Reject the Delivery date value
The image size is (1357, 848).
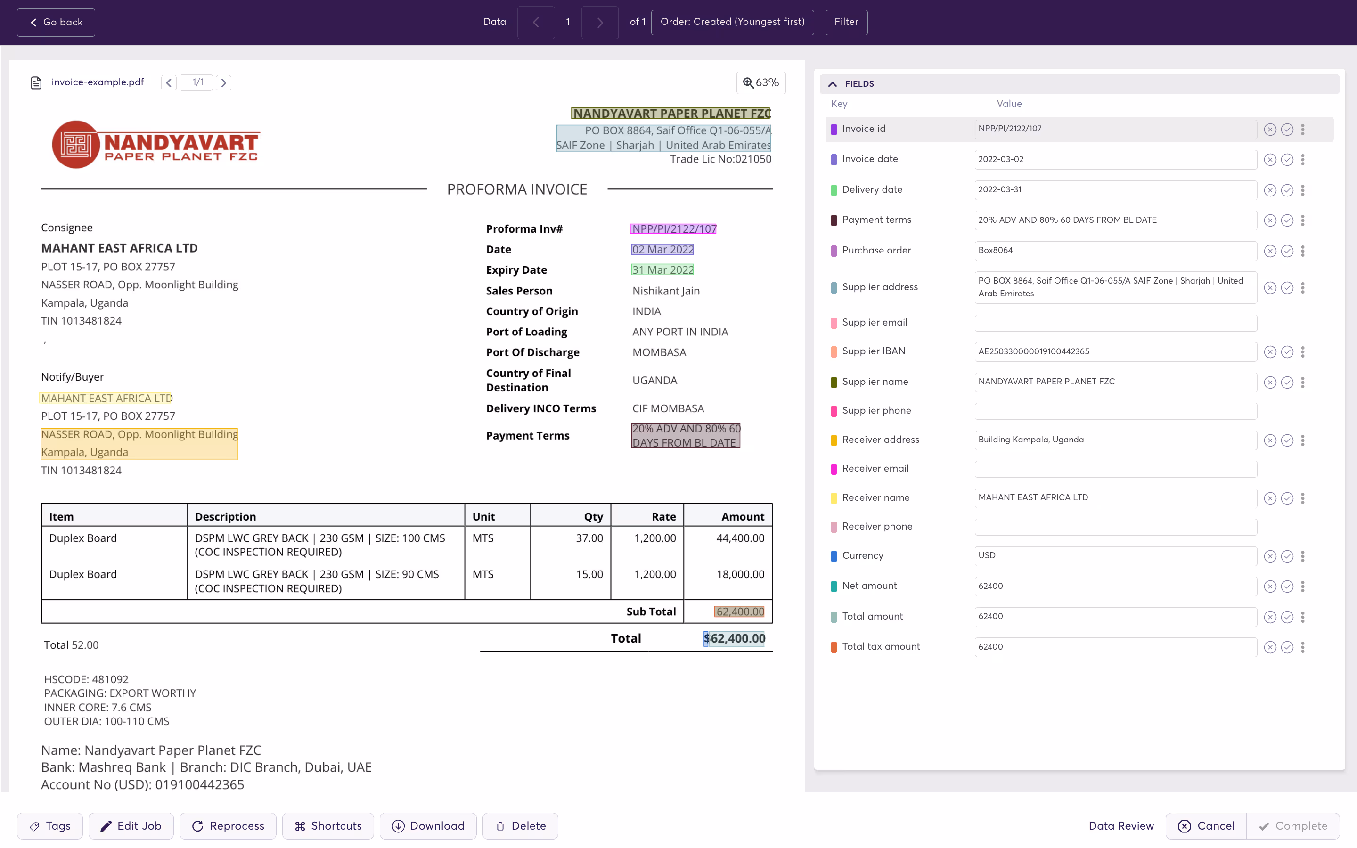pos(1270,190)
